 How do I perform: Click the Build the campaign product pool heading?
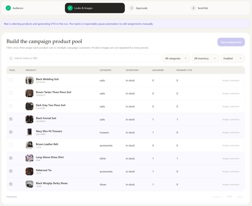point(44,41)
